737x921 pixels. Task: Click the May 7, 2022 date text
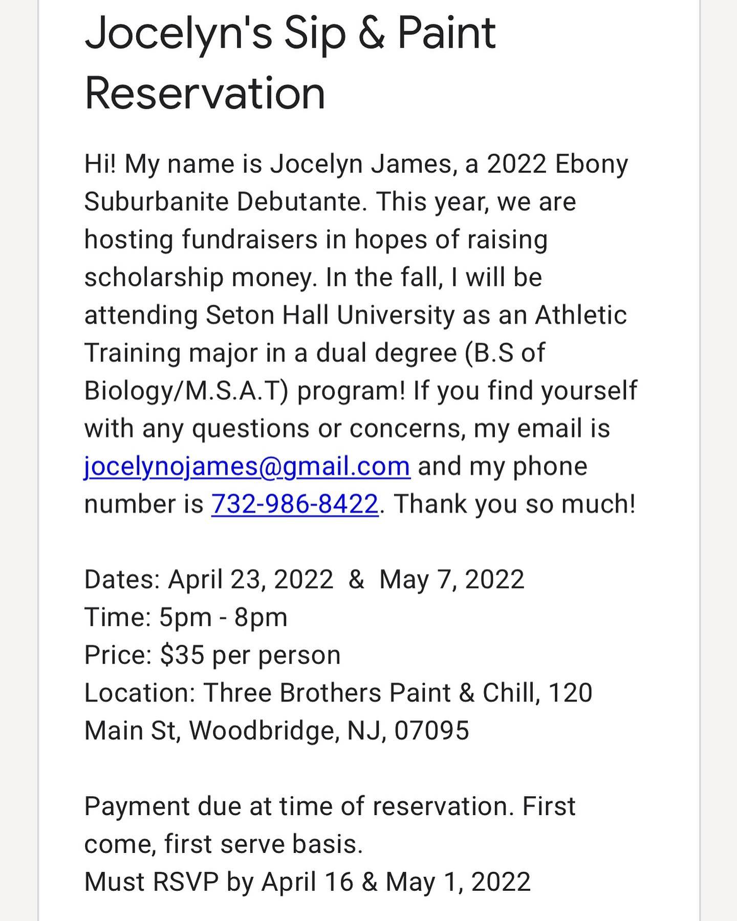click(x=452, y=580)
